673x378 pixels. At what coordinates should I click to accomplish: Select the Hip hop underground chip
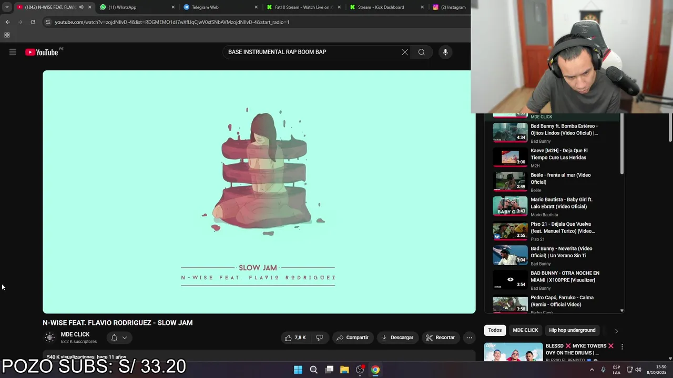tap(572, 330)
